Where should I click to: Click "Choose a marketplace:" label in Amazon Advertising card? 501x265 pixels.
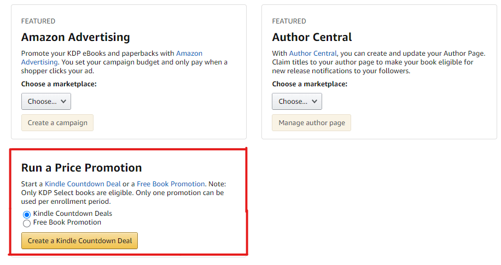59,84
